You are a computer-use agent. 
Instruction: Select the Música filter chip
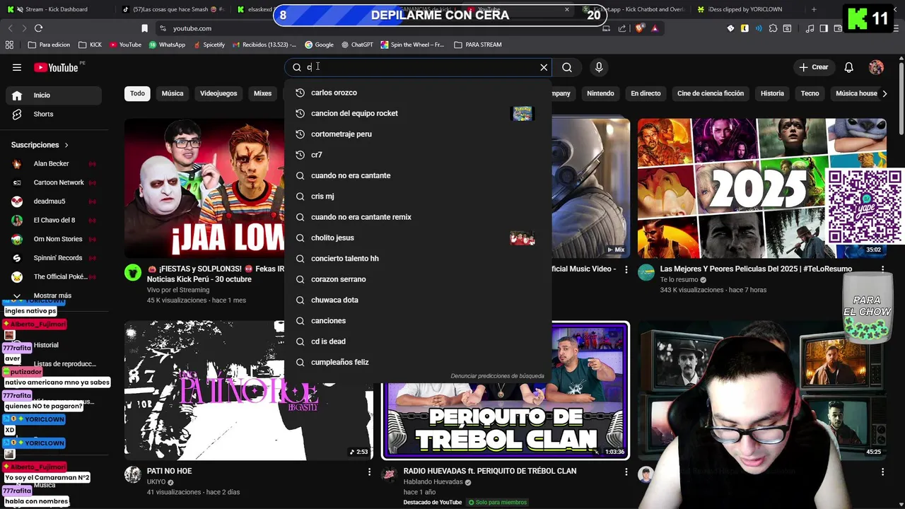coord(173,93)
